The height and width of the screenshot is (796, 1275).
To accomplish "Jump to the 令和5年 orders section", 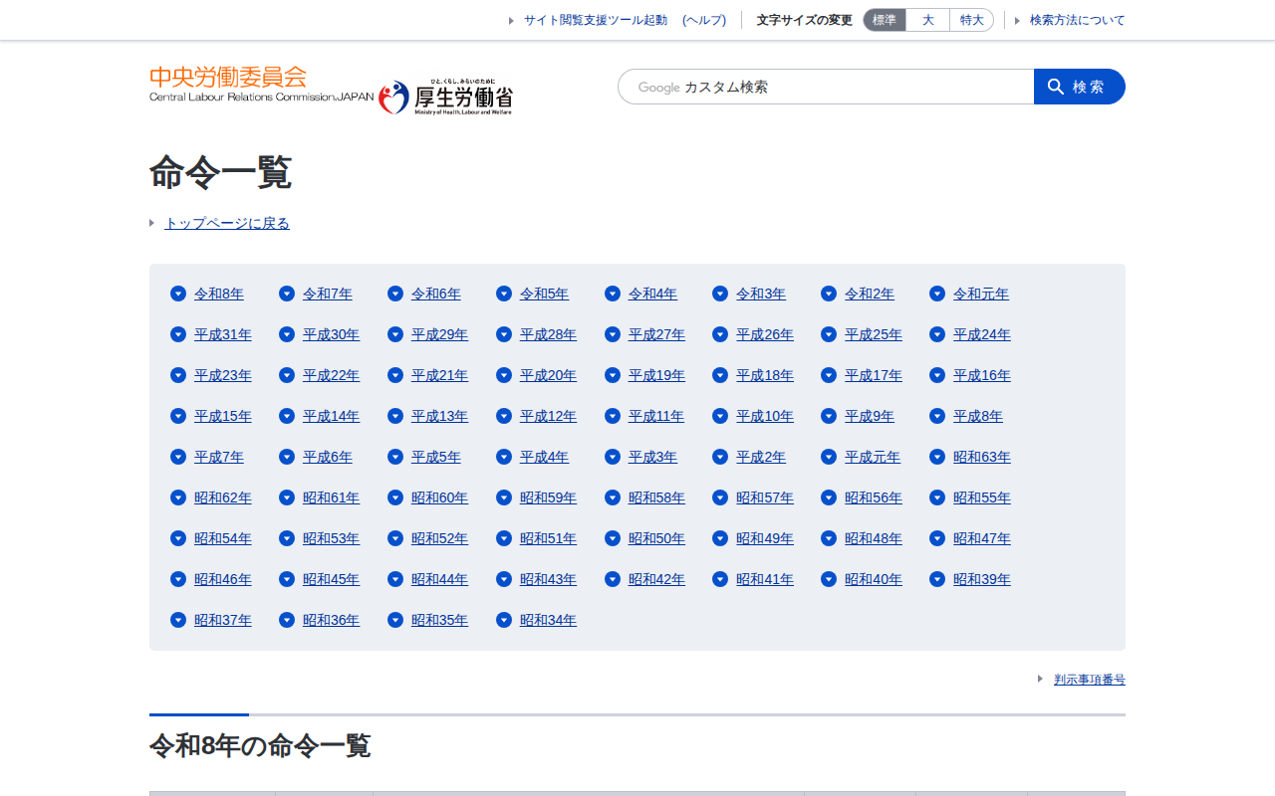I will pos(544,294).
